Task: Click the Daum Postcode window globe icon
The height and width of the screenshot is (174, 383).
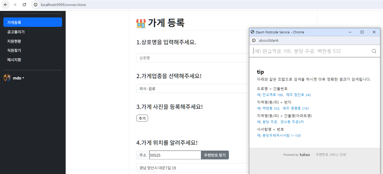Action: (x=252, y=32)
